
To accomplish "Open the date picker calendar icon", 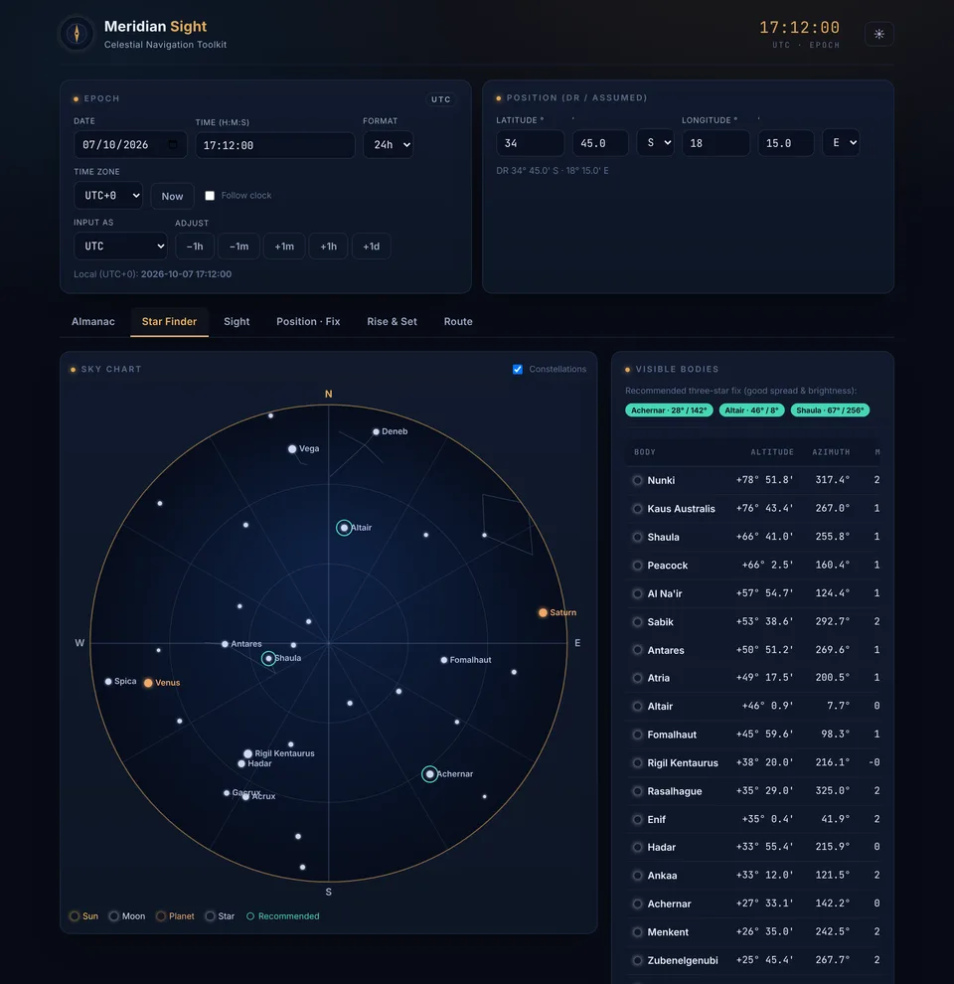I will coord(173,144).
